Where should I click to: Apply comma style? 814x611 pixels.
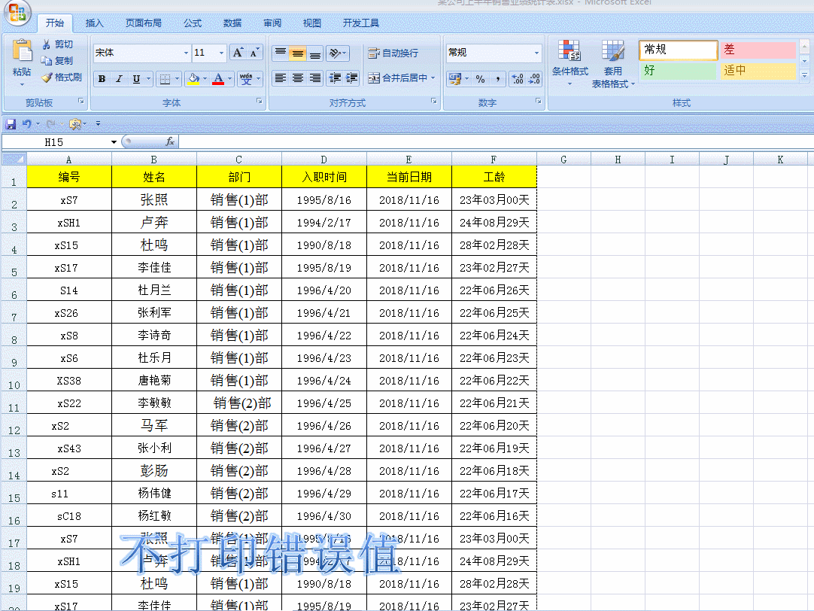497,79
